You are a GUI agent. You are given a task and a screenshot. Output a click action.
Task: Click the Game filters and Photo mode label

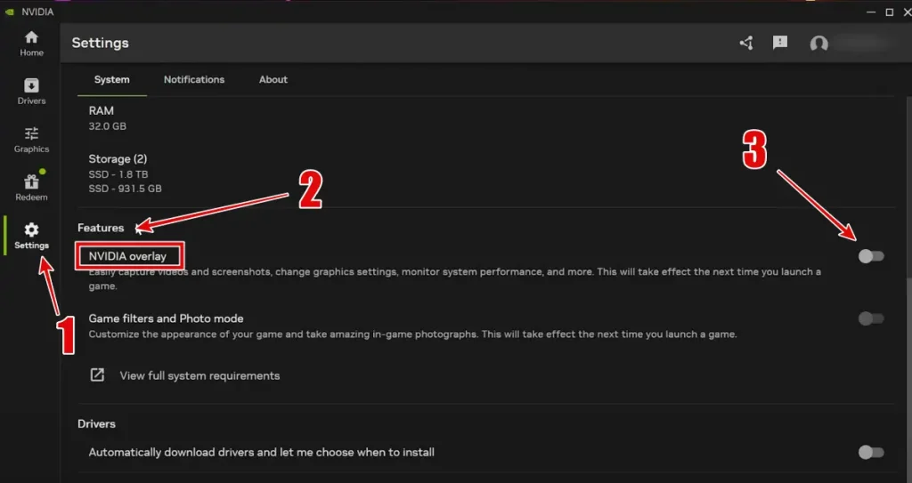[x=166, y=318]
